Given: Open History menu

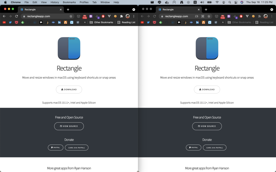Looking at the screenshot, I should click(55, 2).
